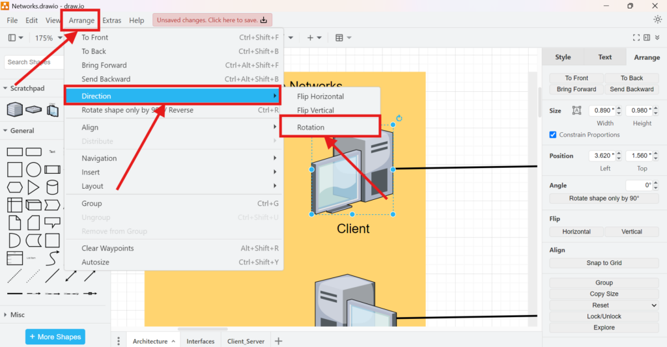Viewport: 667px width, 347px height.
Task: Select To Front menu entry
Action: pos(173,37)
